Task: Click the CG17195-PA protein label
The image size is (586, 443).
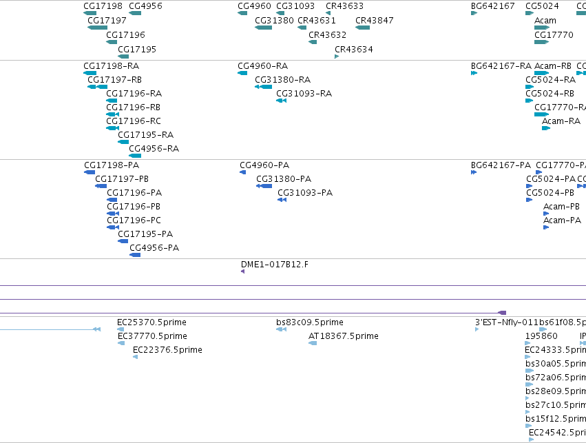Action: [x=145, y=234]
